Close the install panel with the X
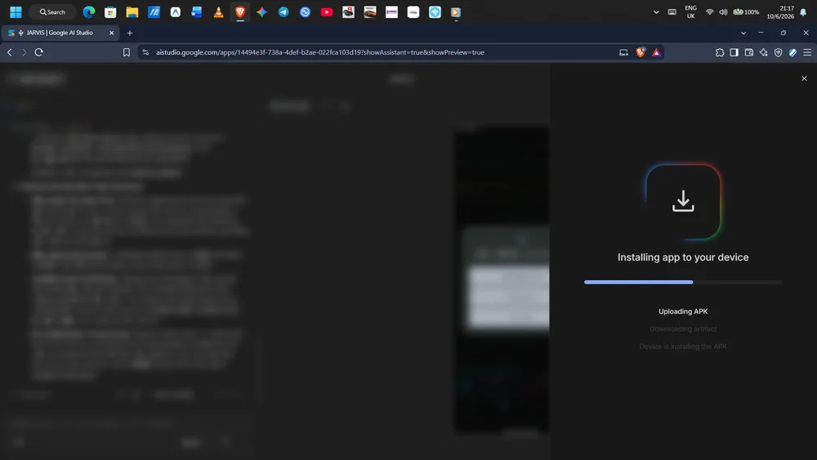Viewport: 817px width, 460px height. point(804,78)
